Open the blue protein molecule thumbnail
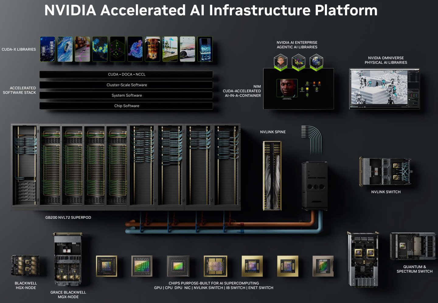Screen dimensions: 438x303 (135, 49)
